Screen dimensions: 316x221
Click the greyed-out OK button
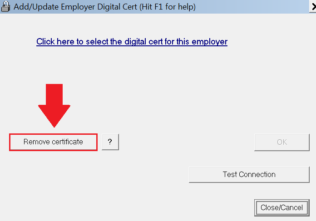click(x=282, y=142)
